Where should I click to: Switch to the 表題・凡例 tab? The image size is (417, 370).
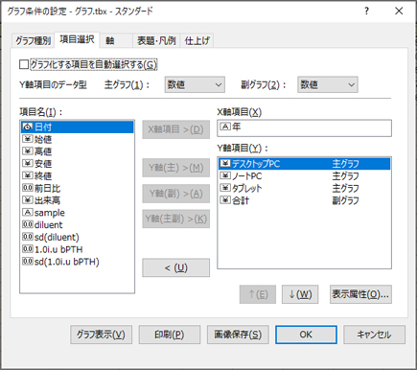156,40
